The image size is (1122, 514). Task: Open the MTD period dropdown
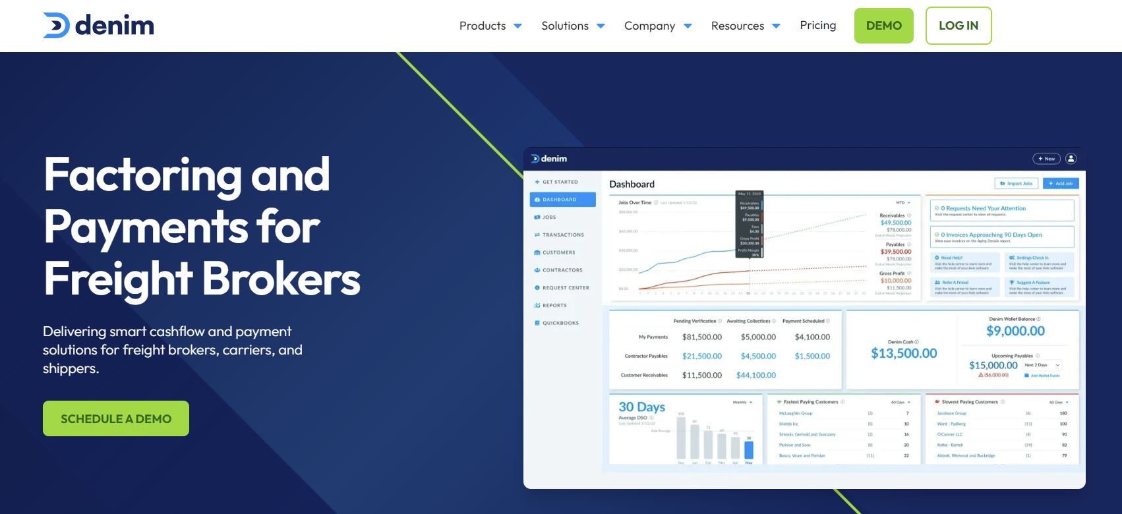(x=903, y=203)
